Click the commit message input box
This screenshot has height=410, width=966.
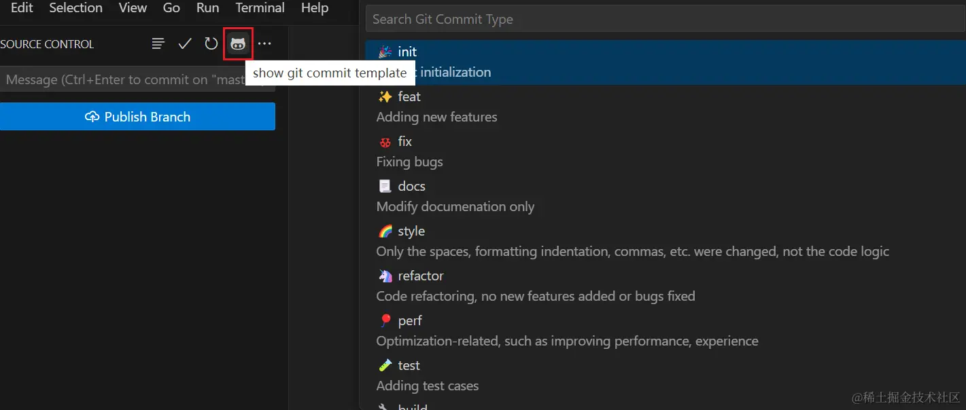pyautogui.click(x=122, y=79)
